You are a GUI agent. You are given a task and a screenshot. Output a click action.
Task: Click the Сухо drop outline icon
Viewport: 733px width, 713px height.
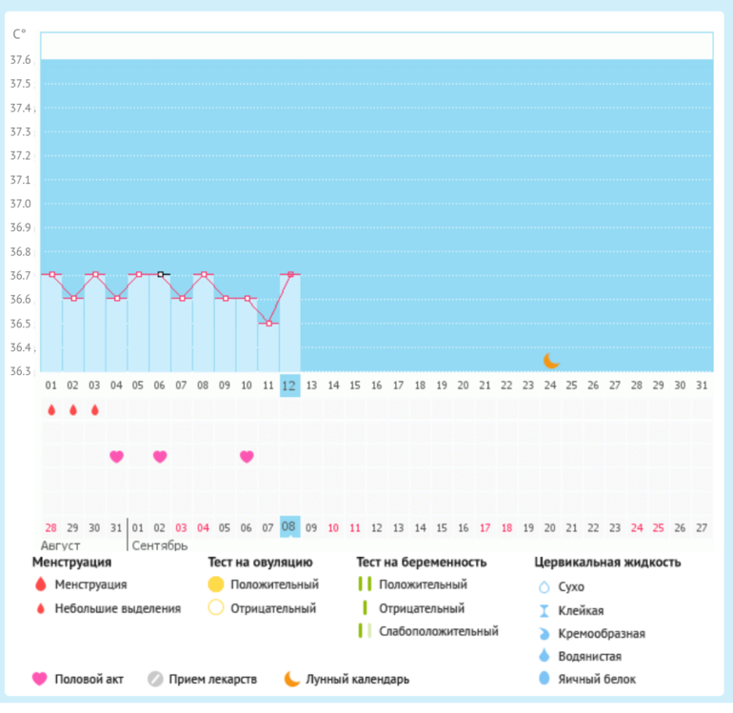point(545,587)
